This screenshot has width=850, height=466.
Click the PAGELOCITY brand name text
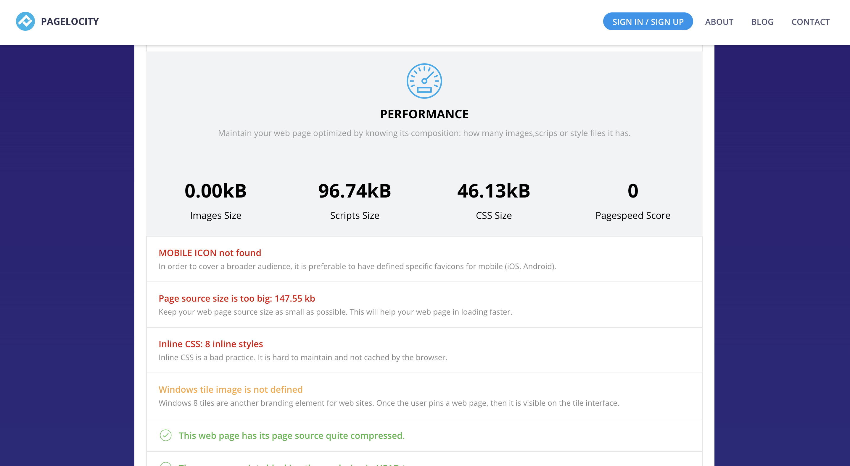point(70,22)
